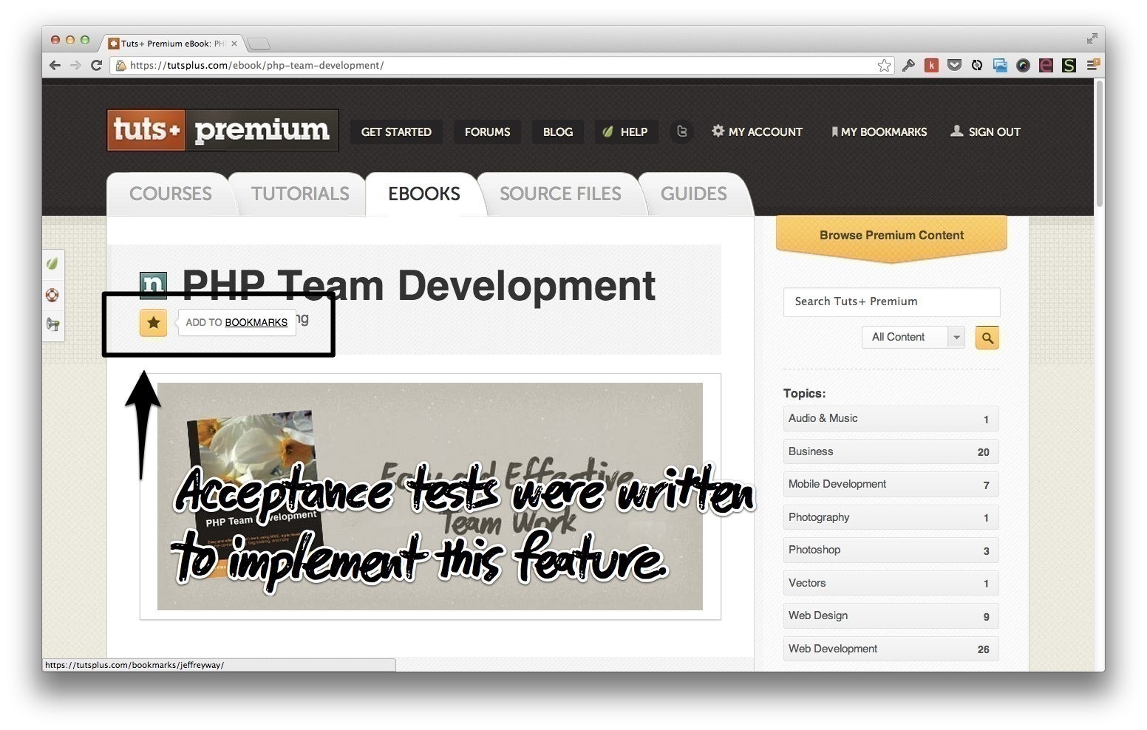The width and height of the screenshot is (1147, 730).
Task: Open the Web Design topic
Action: [891, 615]
